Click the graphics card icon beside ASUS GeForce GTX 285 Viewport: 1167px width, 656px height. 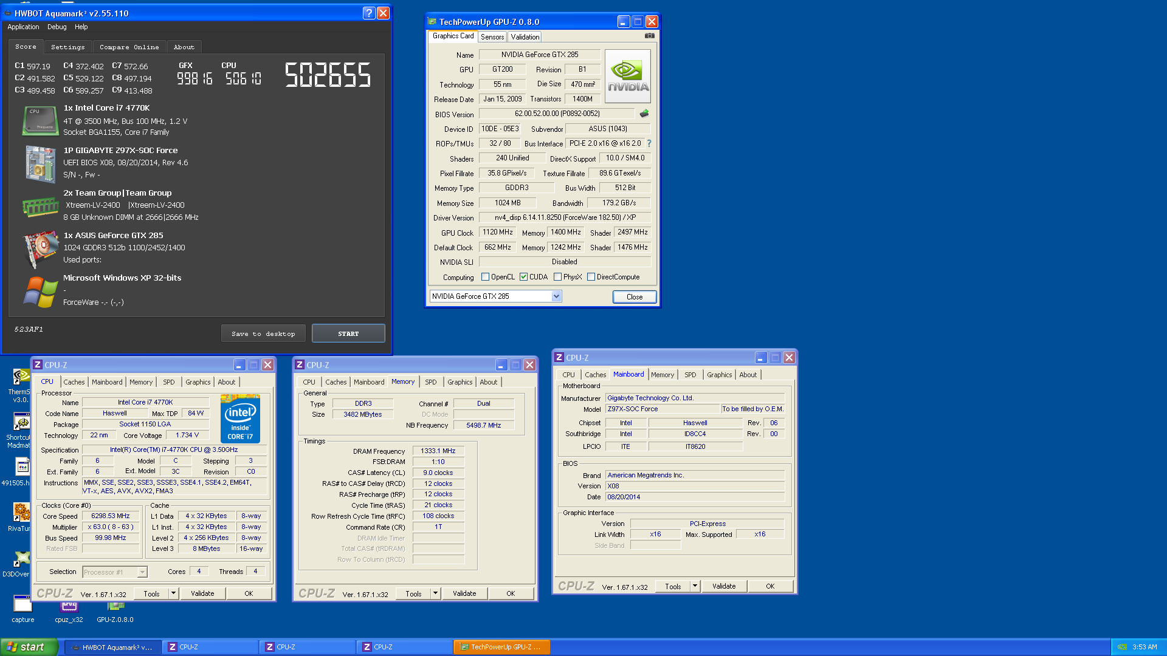[x=40, y=248]
